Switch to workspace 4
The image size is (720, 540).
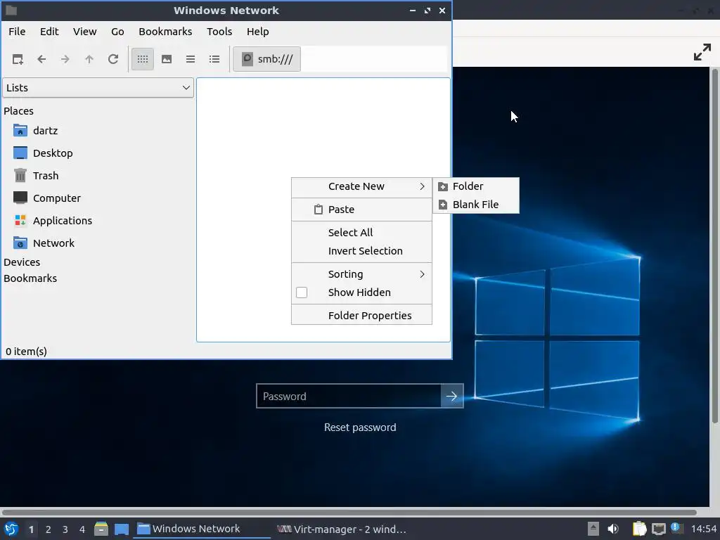82,529
